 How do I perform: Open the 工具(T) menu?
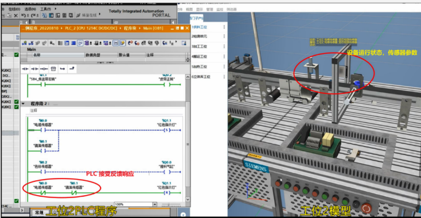point(45,9)
